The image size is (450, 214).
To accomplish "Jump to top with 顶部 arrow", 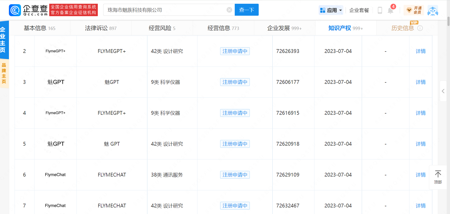I will 438,177.
